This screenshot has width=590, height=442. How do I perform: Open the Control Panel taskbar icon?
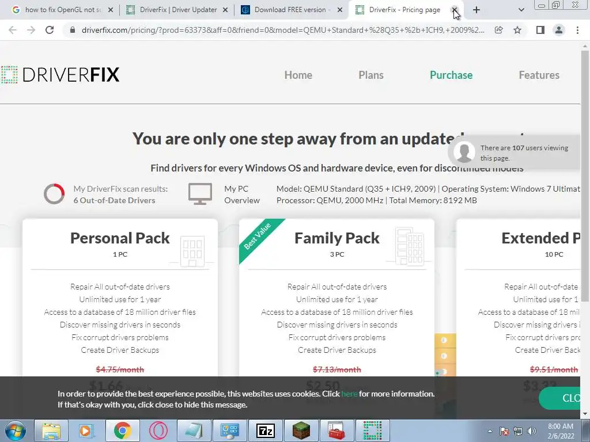click(229, 430)
